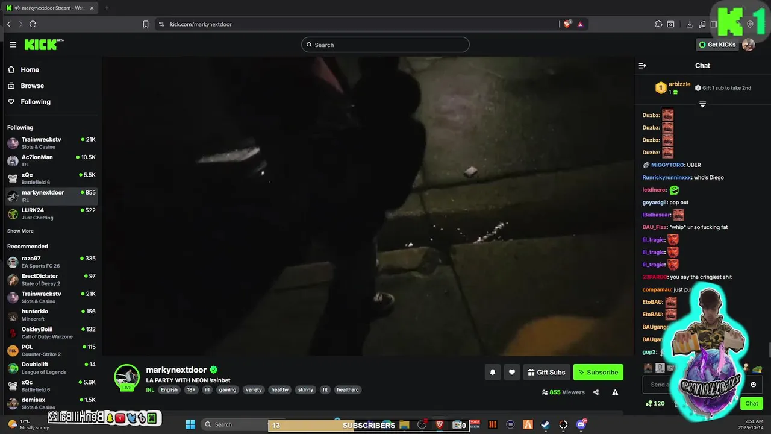Viewport: 771px width, 434px height.
Task: Click the Get KICKs button
Action: click(x=717, y=45)
